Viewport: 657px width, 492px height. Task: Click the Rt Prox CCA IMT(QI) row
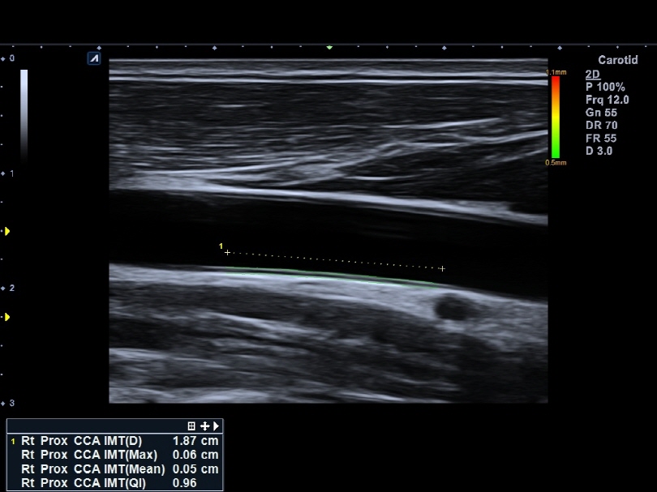114,483
